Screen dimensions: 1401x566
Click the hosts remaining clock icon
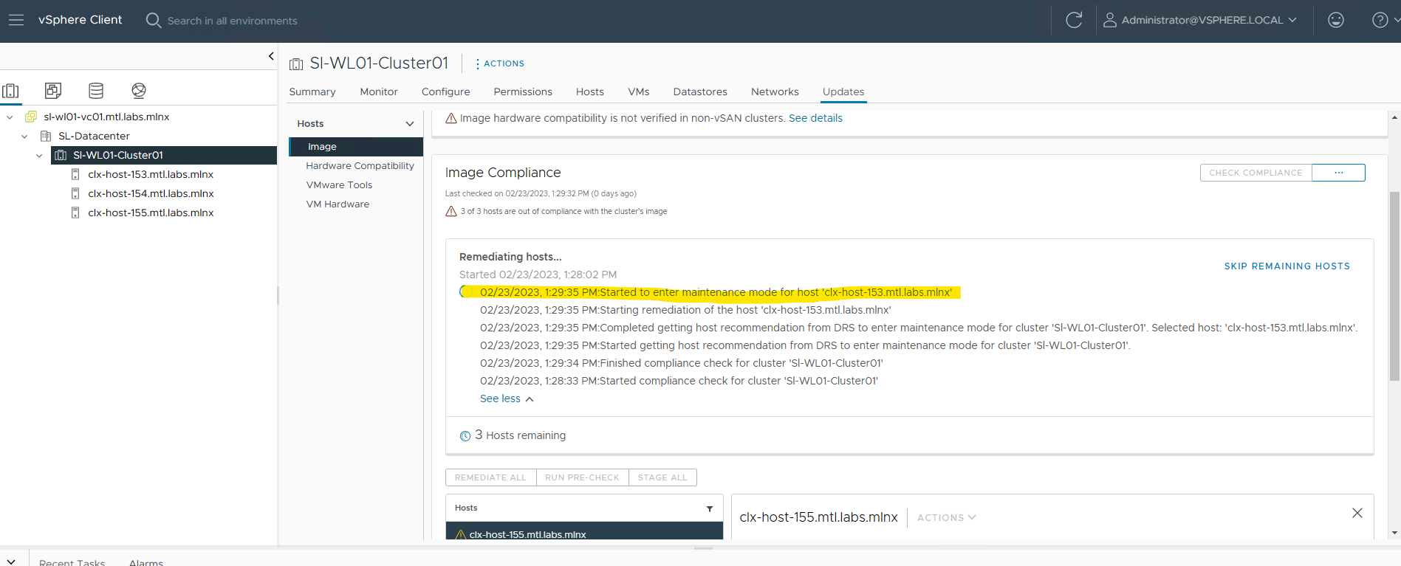(465, 436)
